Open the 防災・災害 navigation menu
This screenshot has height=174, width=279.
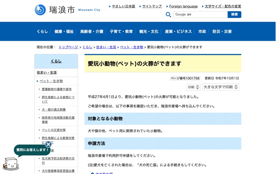pyautogui.click(x=222, y=31)
